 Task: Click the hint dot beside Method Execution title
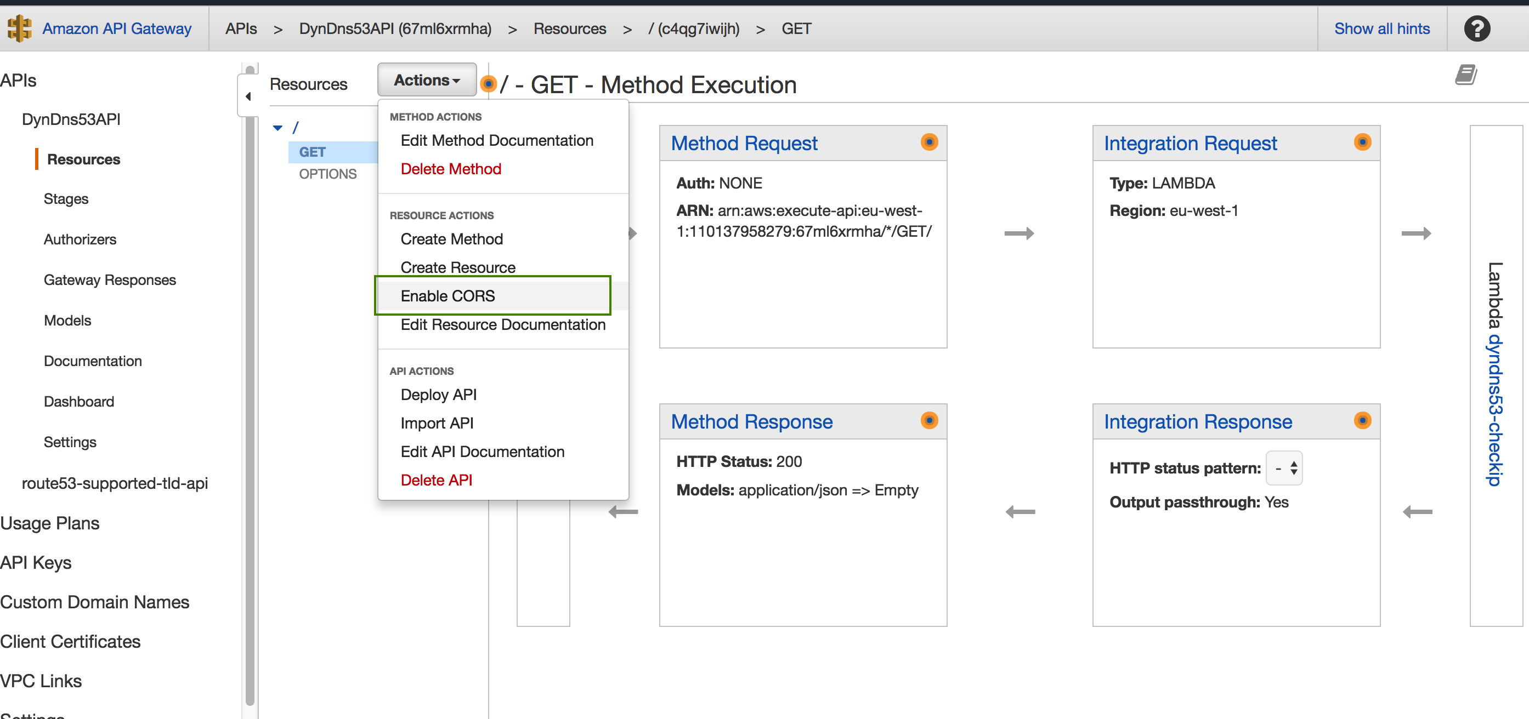click(x=488, y=84)
